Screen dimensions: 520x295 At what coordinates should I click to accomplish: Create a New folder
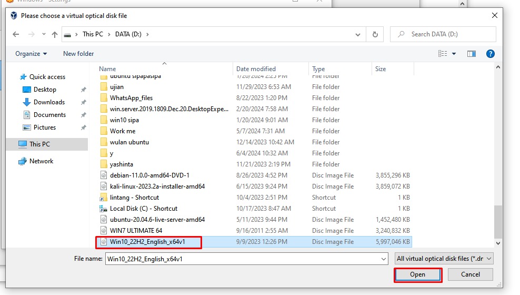pyautogui.click(x=78, y=54)
